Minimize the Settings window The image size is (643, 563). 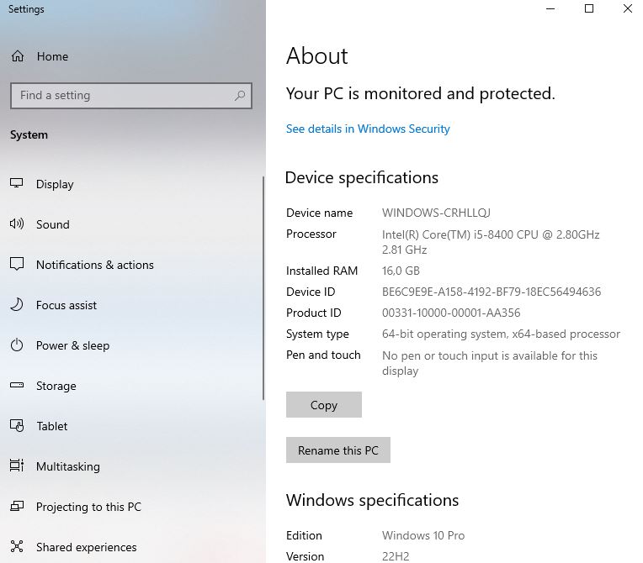[550, 8]
